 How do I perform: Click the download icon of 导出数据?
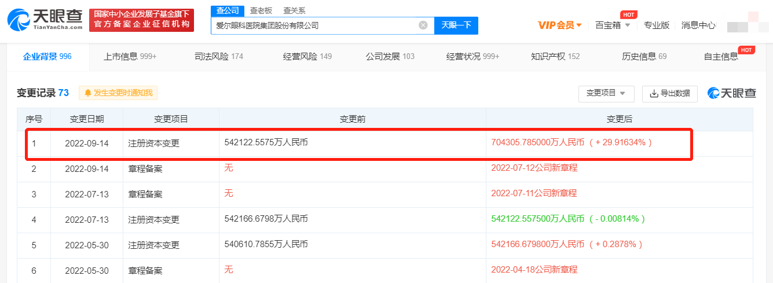coord(654,94)
